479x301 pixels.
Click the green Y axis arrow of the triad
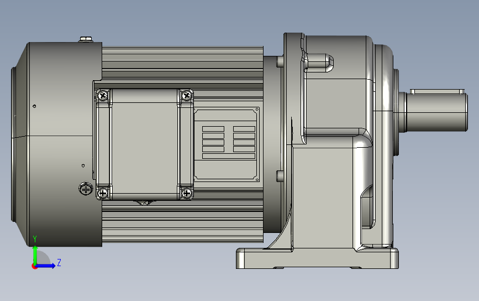click(35, 254)
